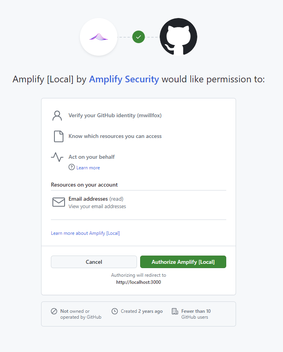Click the pulse icon next to Act on your behalf
This screenshot has width=283, height=352.
click(57, 157)
